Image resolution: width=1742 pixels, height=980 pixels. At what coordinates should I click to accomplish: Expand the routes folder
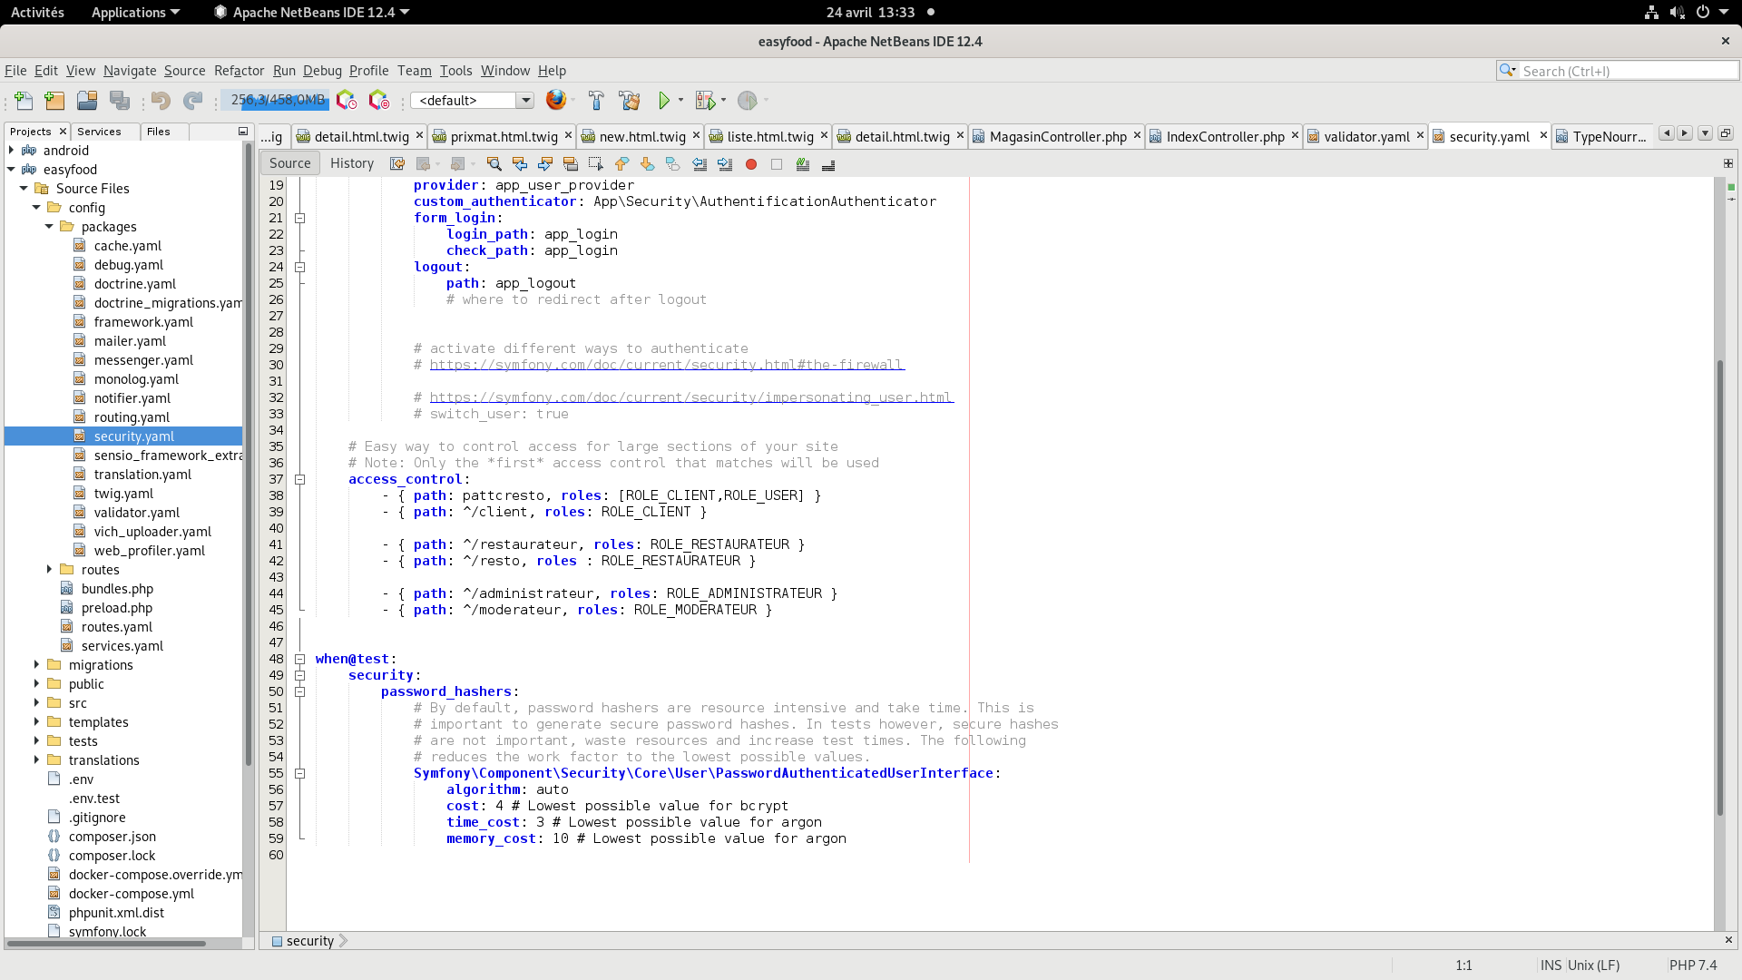coord(49,570)
